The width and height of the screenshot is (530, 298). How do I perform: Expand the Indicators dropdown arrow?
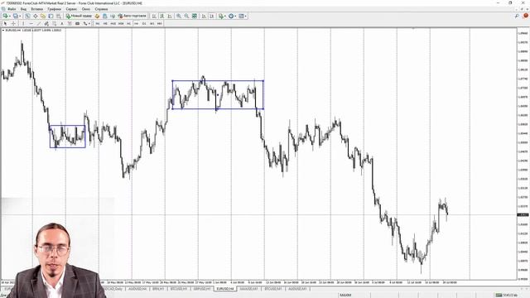tap(225, 16)
